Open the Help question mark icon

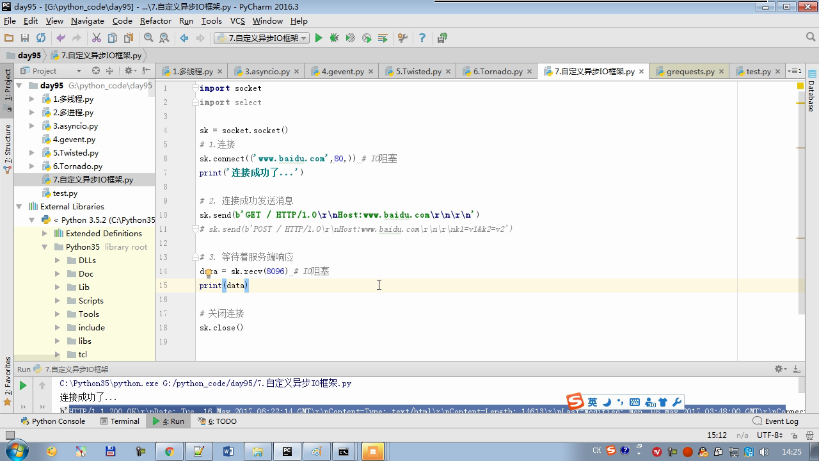click(422, 38)
